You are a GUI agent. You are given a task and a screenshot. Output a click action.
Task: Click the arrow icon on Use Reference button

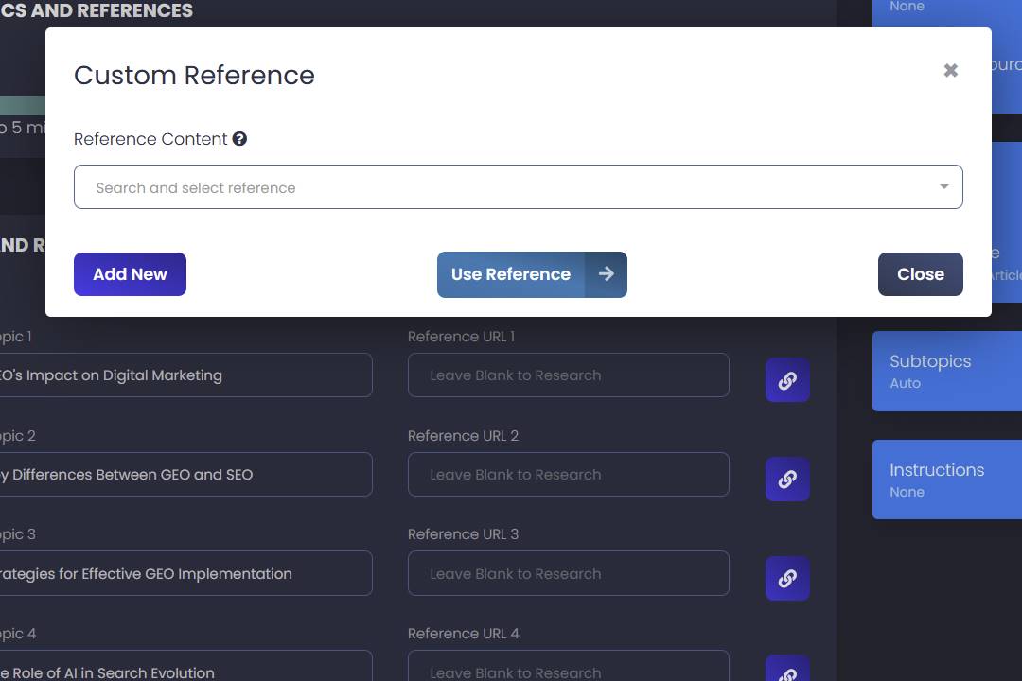[x=607, y=273]
